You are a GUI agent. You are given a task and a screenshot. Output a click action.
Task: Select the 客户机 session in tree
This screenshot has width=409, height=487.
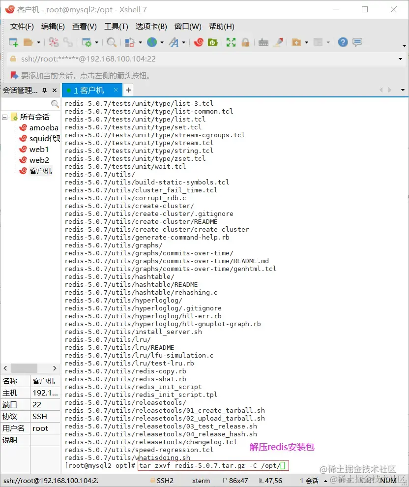point(35,171)
